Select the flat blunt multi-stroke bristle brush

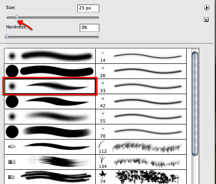[50, 177]
